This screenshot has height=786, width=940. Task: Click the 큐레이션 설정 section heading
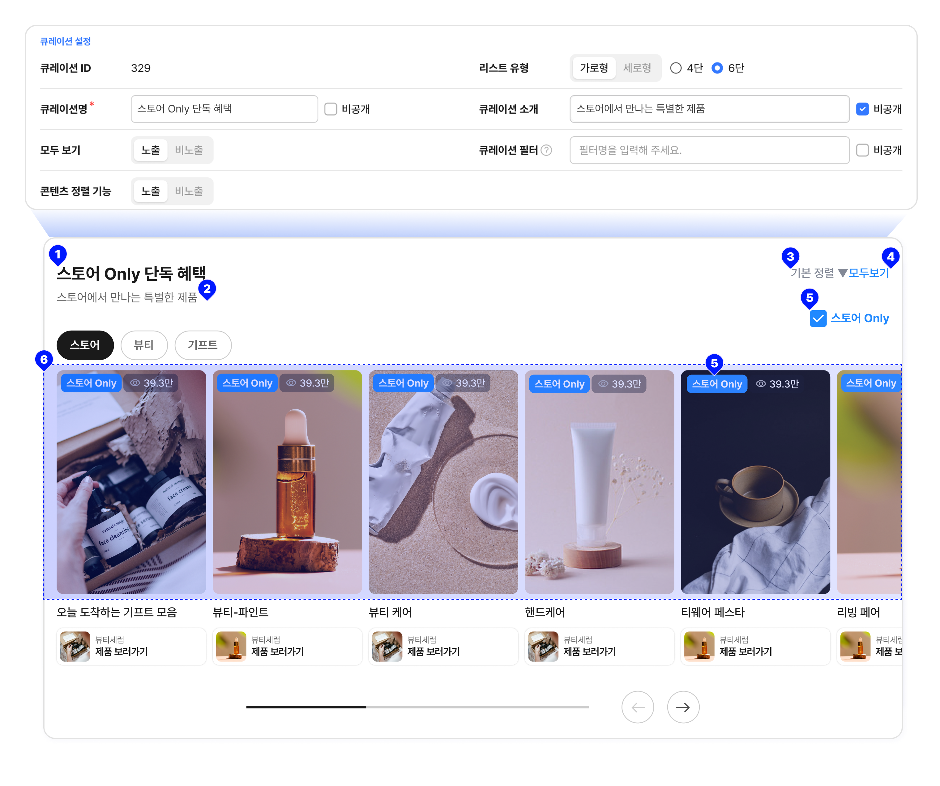pyautogui.click(x=65, y=41)
